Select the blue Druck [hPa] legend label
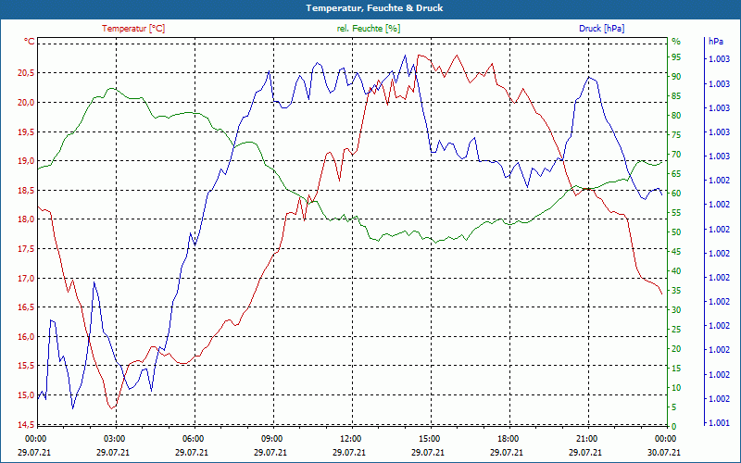This screenshot has width=741, height=463. [x=601, y=29]
